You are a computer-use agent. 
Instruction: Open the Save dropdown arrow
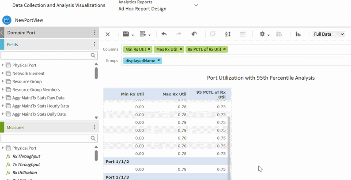[x=133, y=35]
